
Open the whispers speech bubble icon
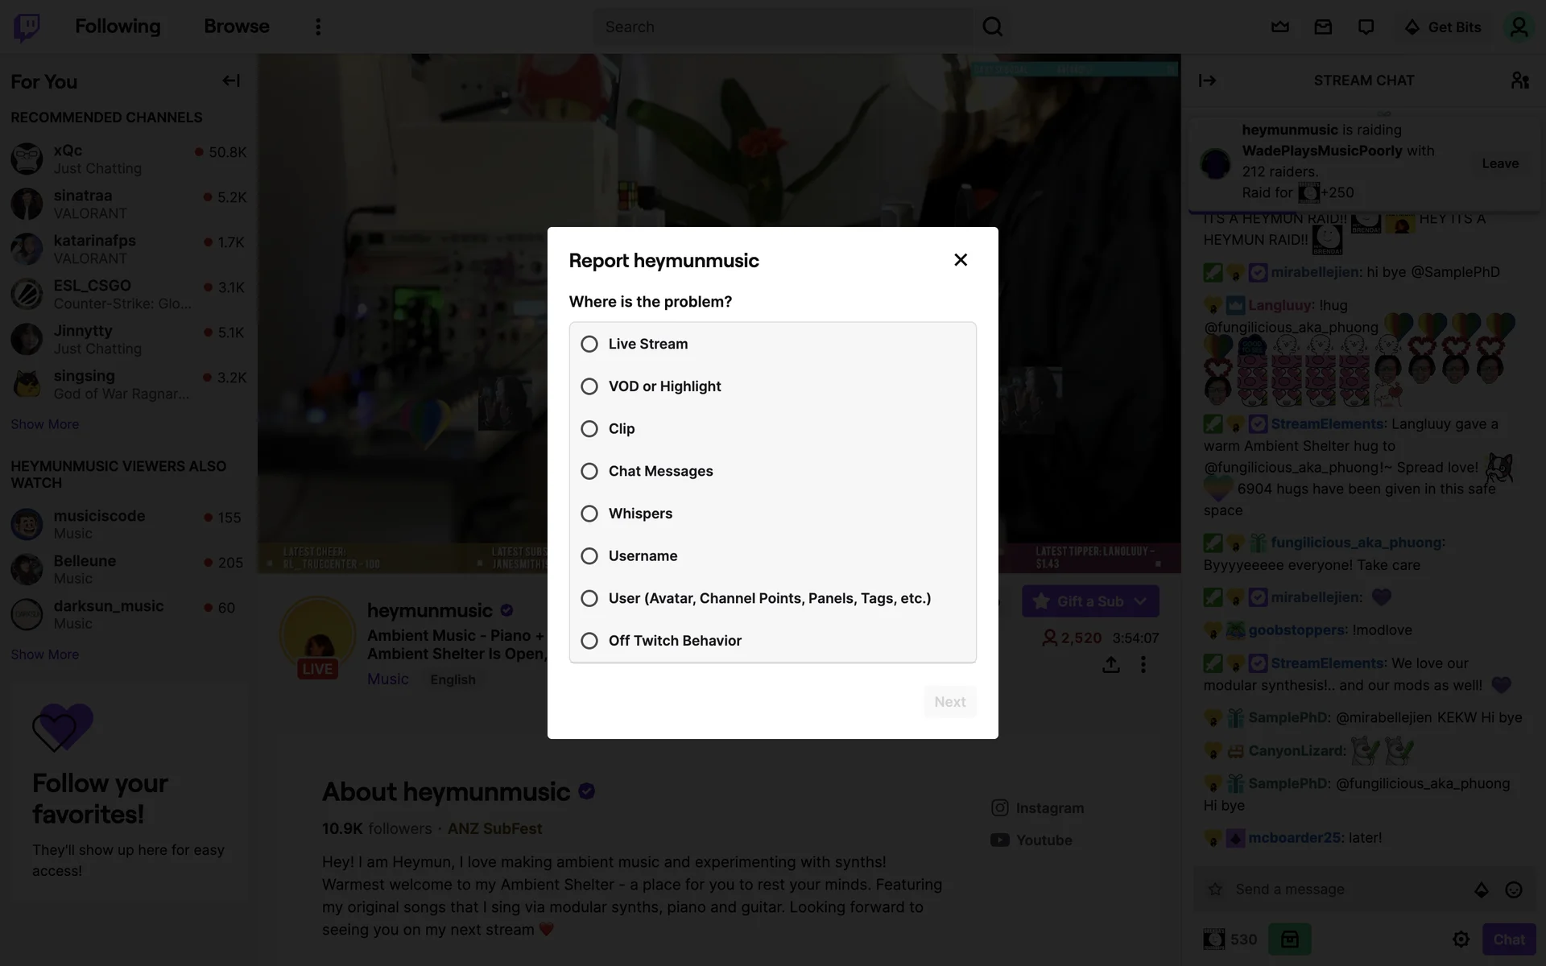tap(1366, 27)
